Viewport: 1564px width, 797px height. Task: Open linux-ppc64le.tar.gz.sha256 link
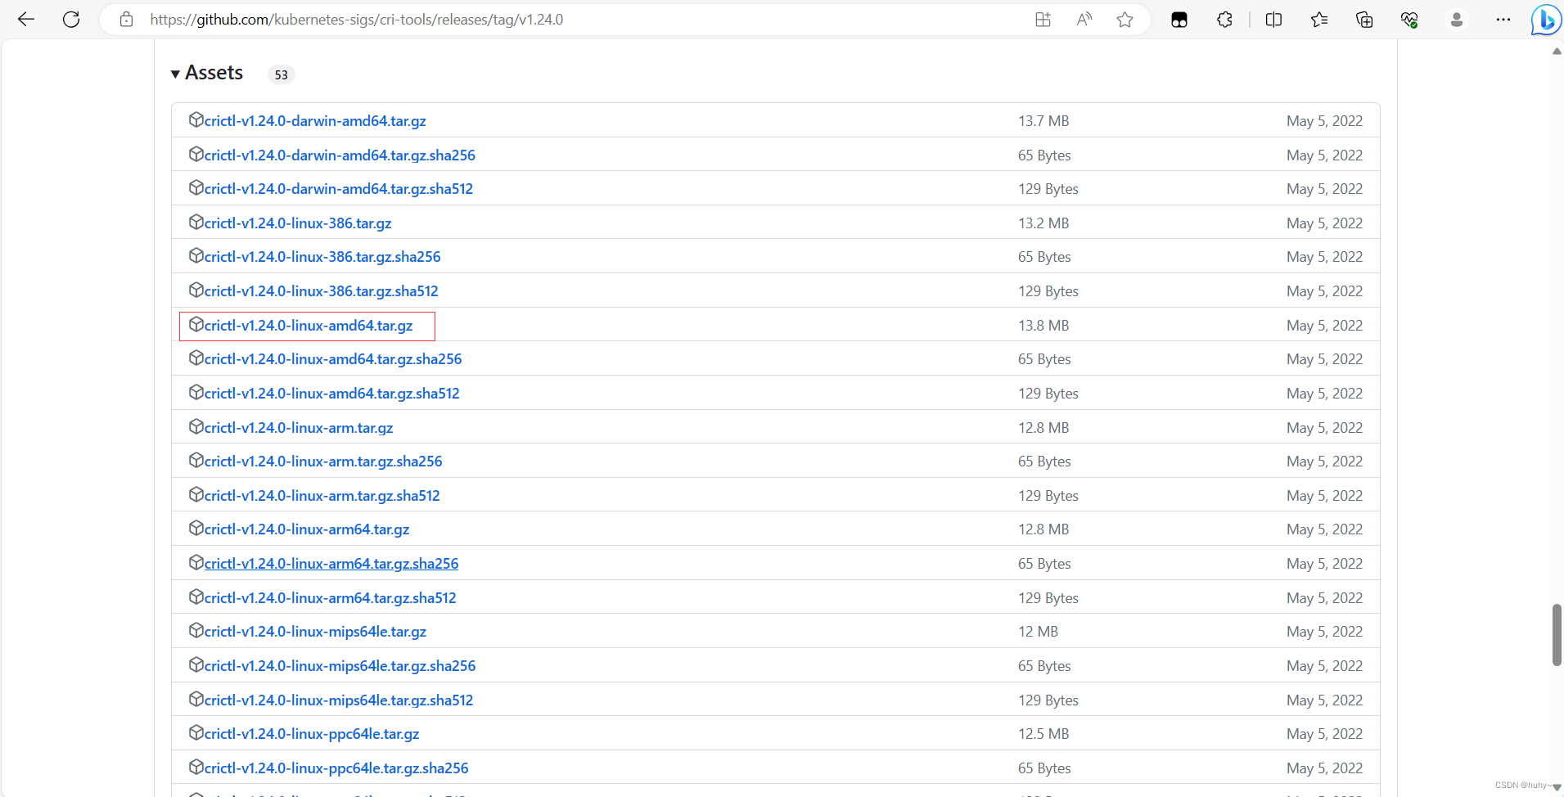pos(336,768)
